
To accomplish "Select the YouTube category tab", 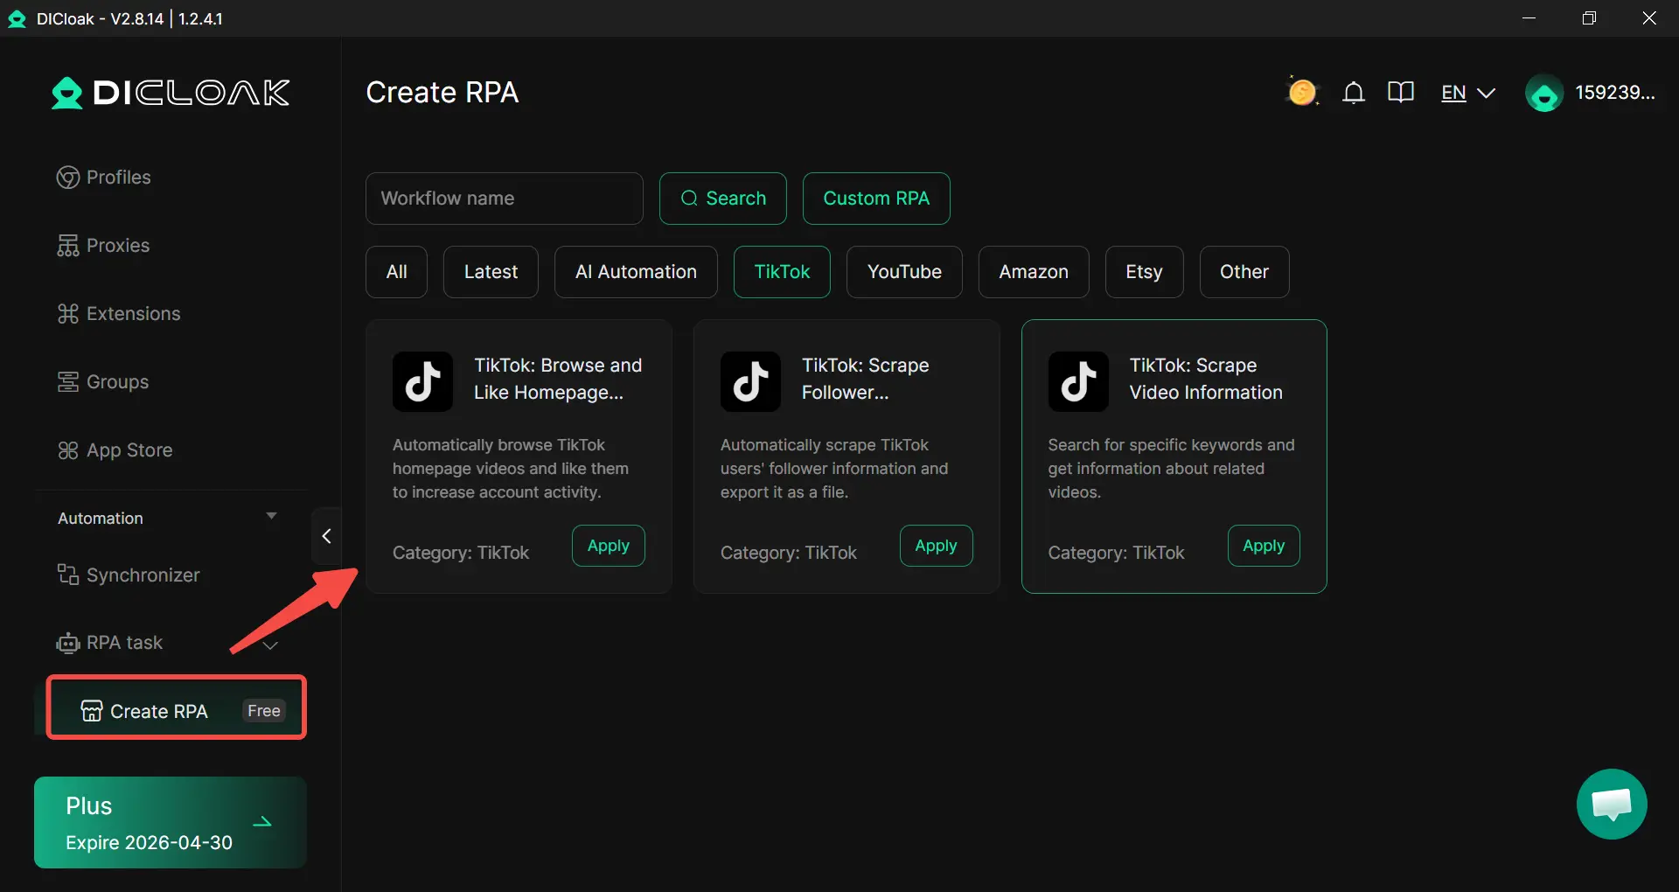I will pos(903,272).
